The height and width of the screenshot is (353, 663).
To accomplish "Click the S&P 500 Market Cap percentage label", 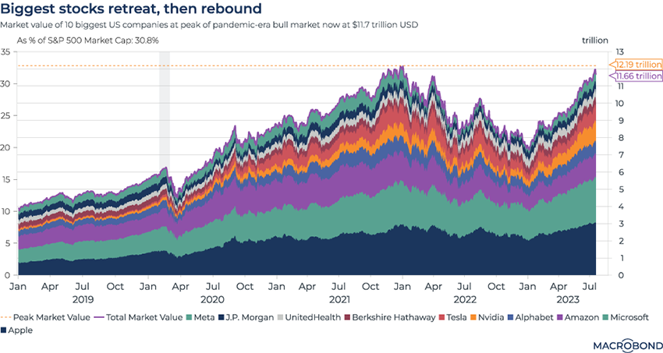I will point(88,39).
